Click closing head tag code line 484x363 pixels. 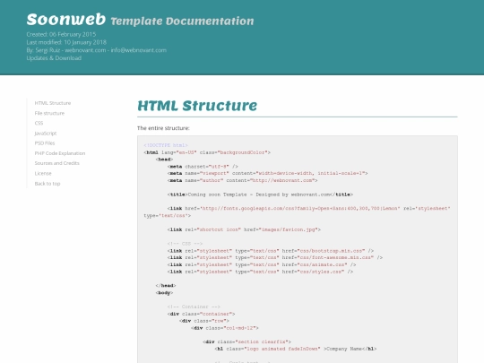(166, 286)
